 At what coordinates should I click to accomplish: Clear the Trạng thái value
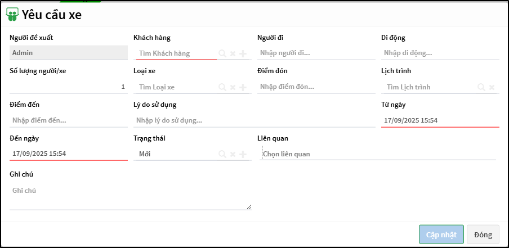[x=233, y=154]
